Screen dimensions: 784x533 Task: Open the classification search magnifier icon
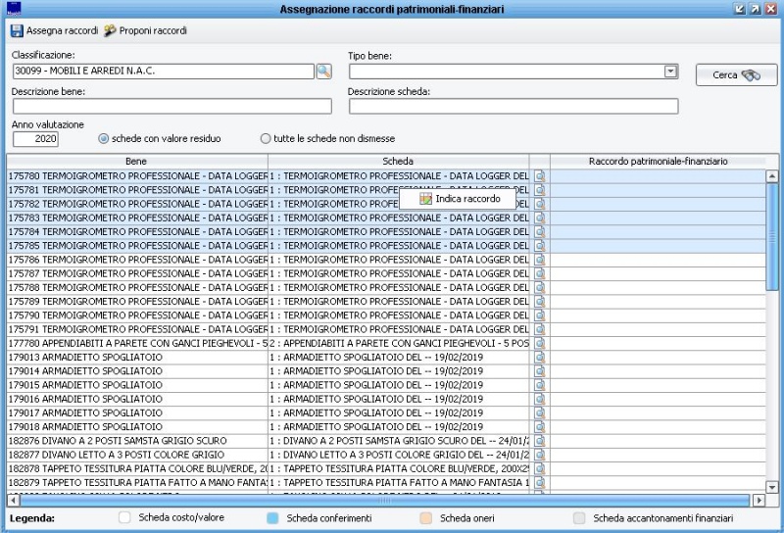pos(324,71)
